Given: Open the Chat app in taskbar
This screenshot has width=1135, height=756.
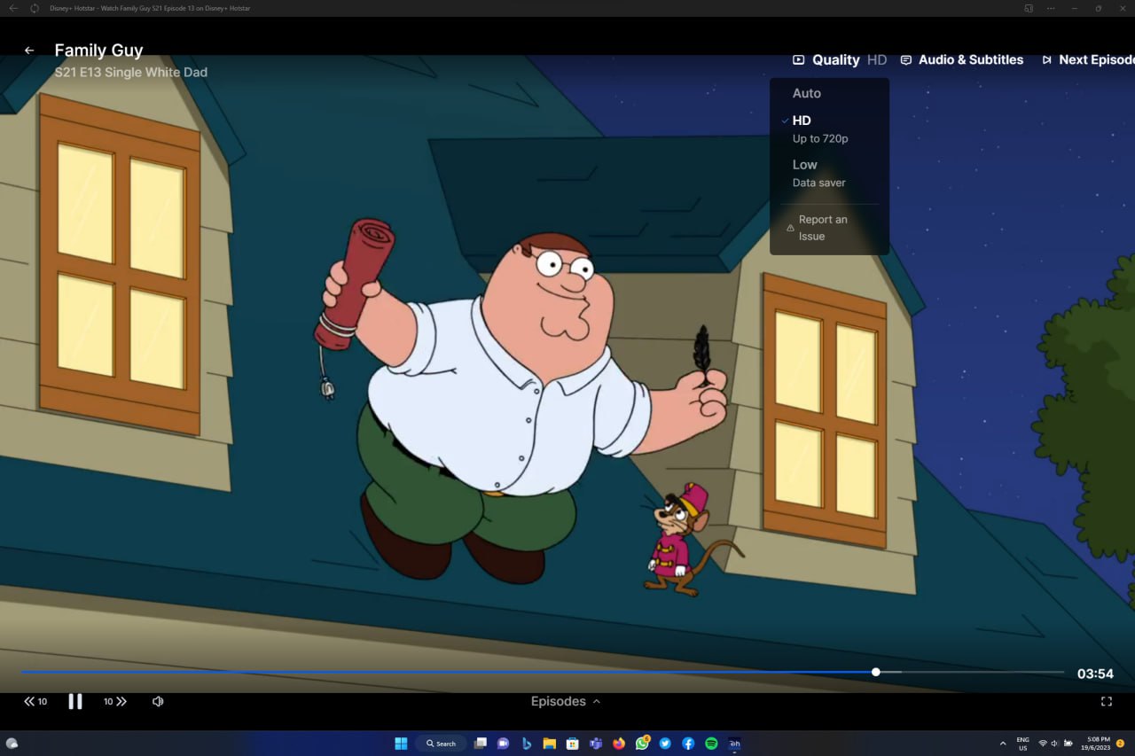Looking at the screenshot, I should click(x=504, y=744).
